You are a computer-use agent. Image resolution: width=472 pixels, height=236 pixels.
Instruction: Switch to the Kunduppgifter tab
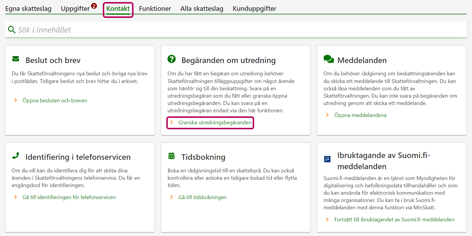pos(254,9)
